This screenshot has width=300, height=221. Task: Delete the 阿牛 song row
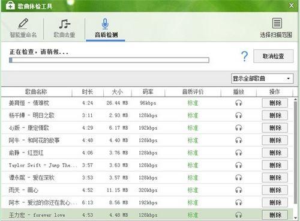(x=275, y=141)
